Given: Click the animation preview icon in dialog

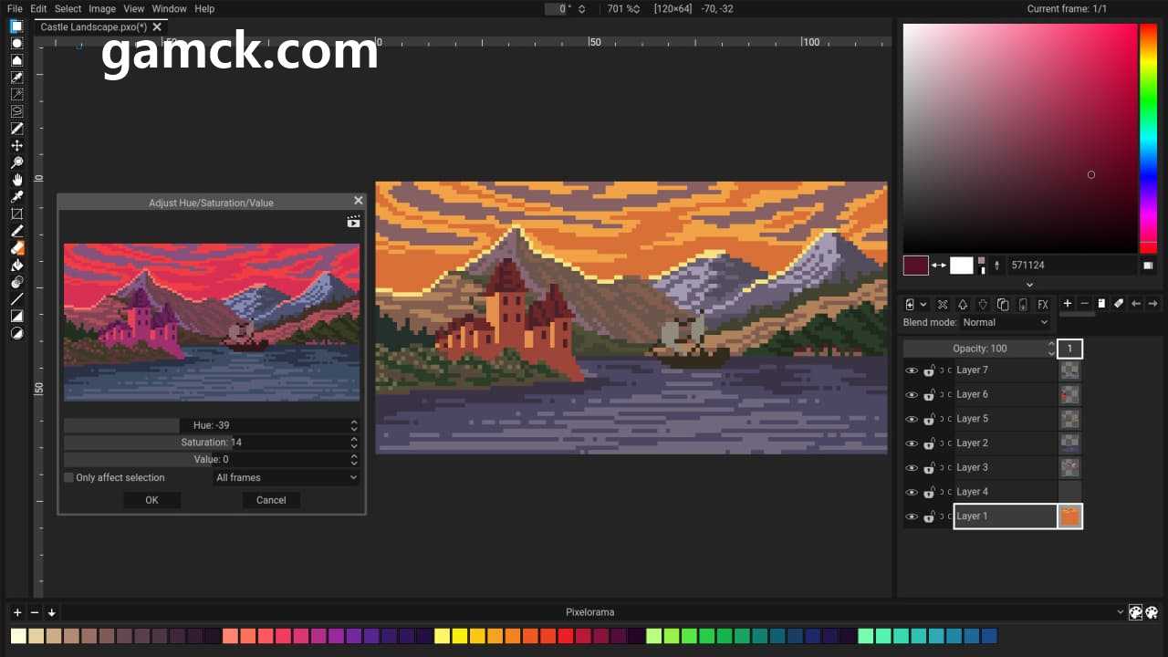Looking at the screenshot, I should click(353, 222).
